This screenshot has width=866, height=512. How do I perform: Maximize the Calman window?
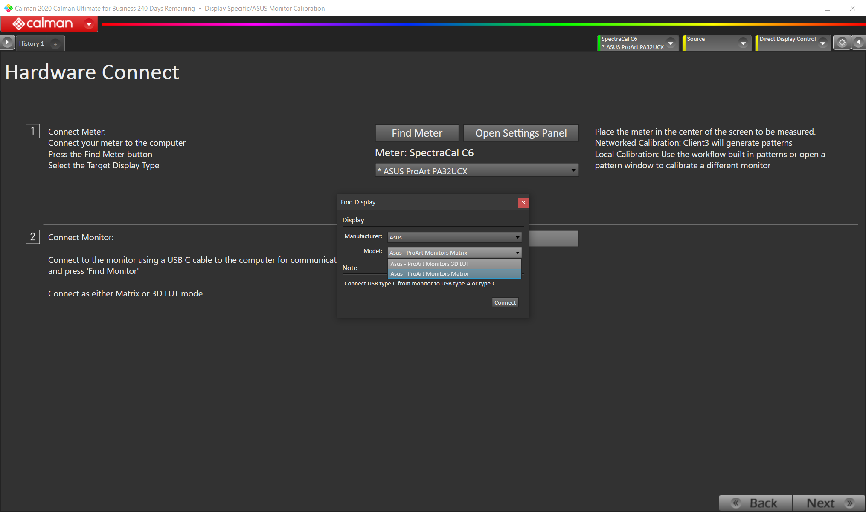click(x=828, y=8)
